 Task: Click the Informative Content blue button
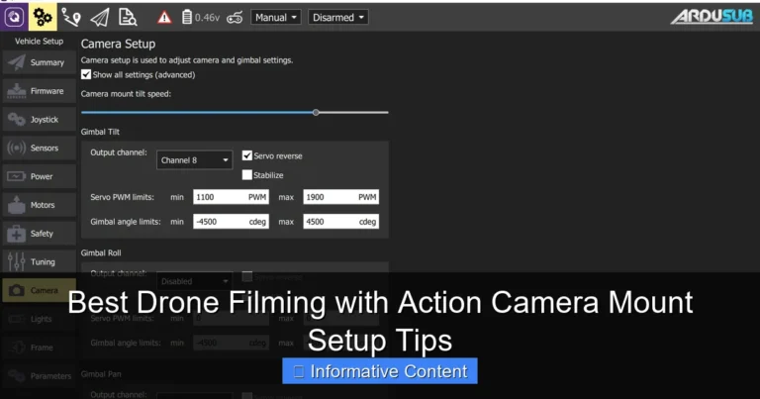pyautogui.click(x=380, y=371)
